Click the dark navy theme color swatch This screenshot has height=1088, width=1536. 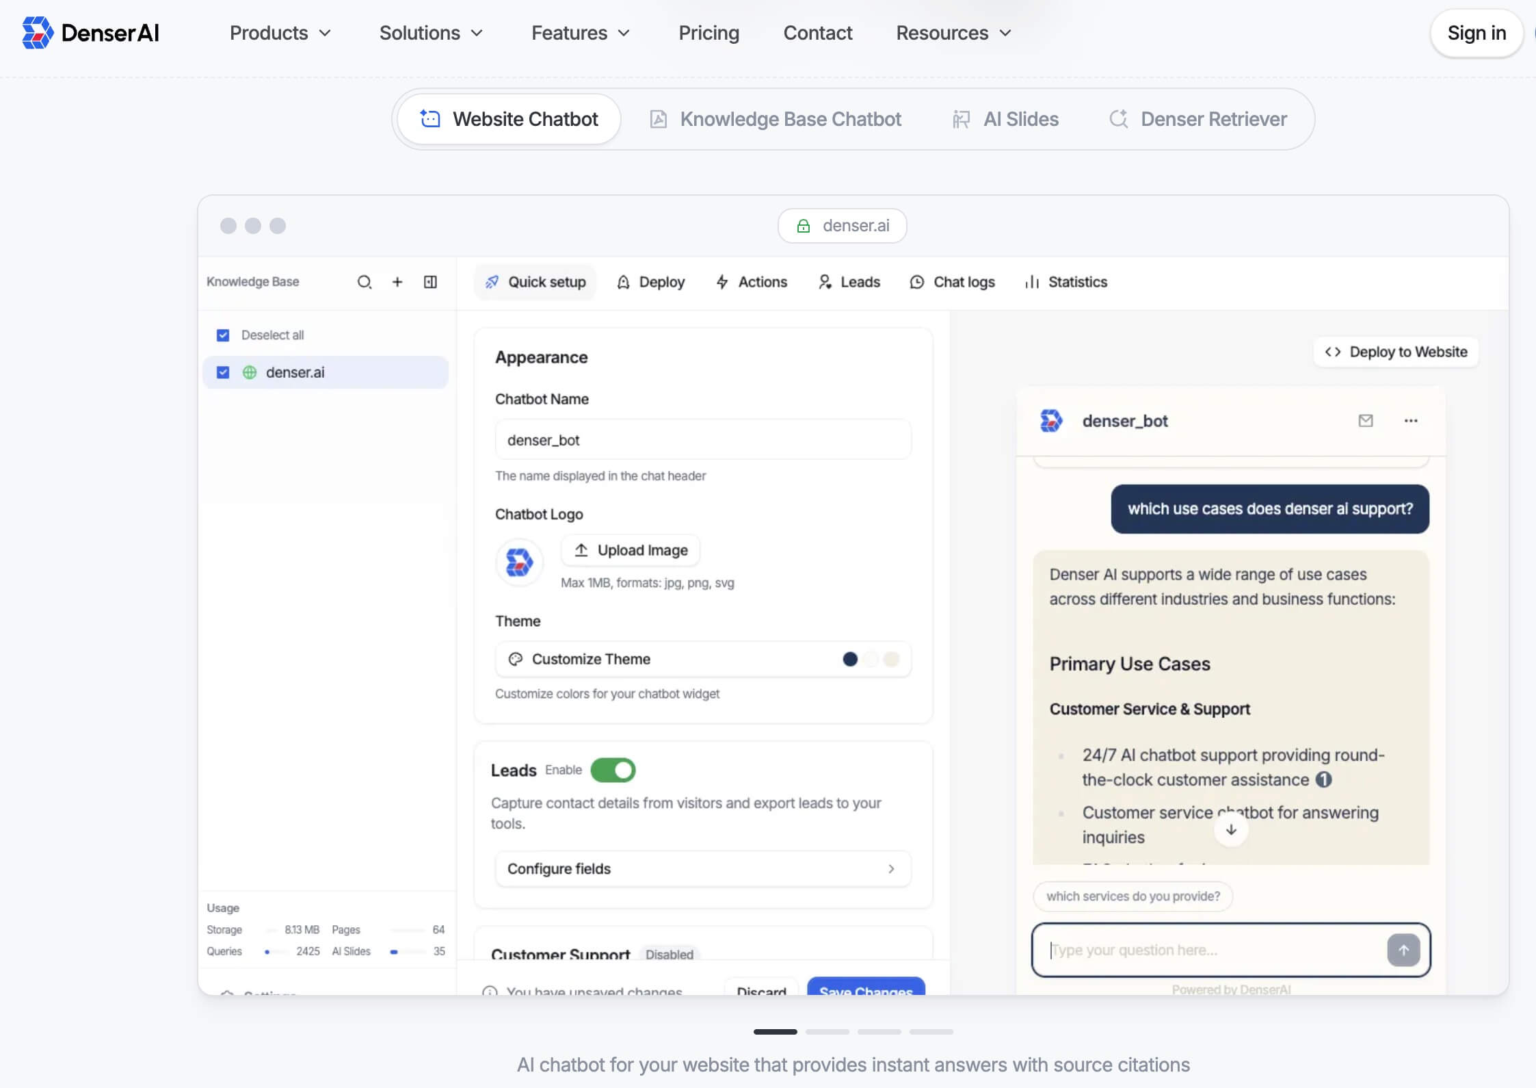(850, 659)
